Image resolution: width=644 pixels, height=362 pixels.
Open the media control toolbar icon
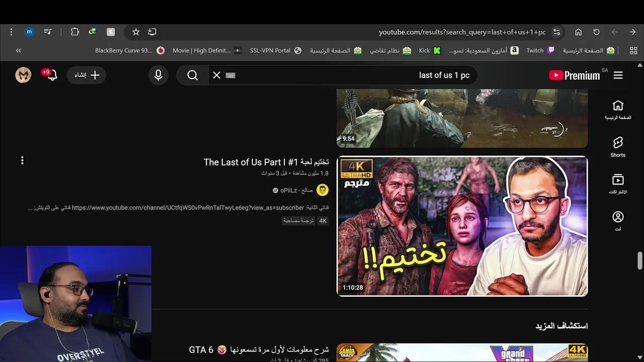coord(47,32)
